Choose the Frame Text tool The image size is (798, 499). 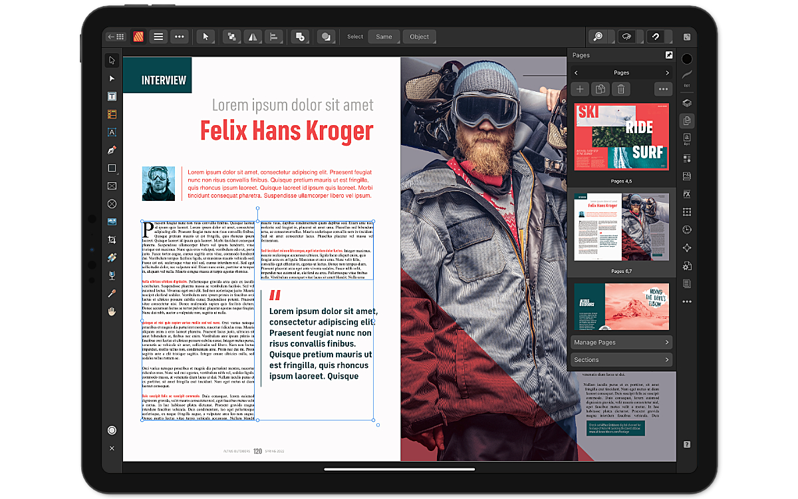(x=112, y=96)
